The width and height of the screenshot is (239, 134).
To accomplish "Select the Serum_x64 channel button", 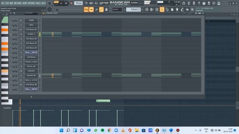I will [31, 66].
